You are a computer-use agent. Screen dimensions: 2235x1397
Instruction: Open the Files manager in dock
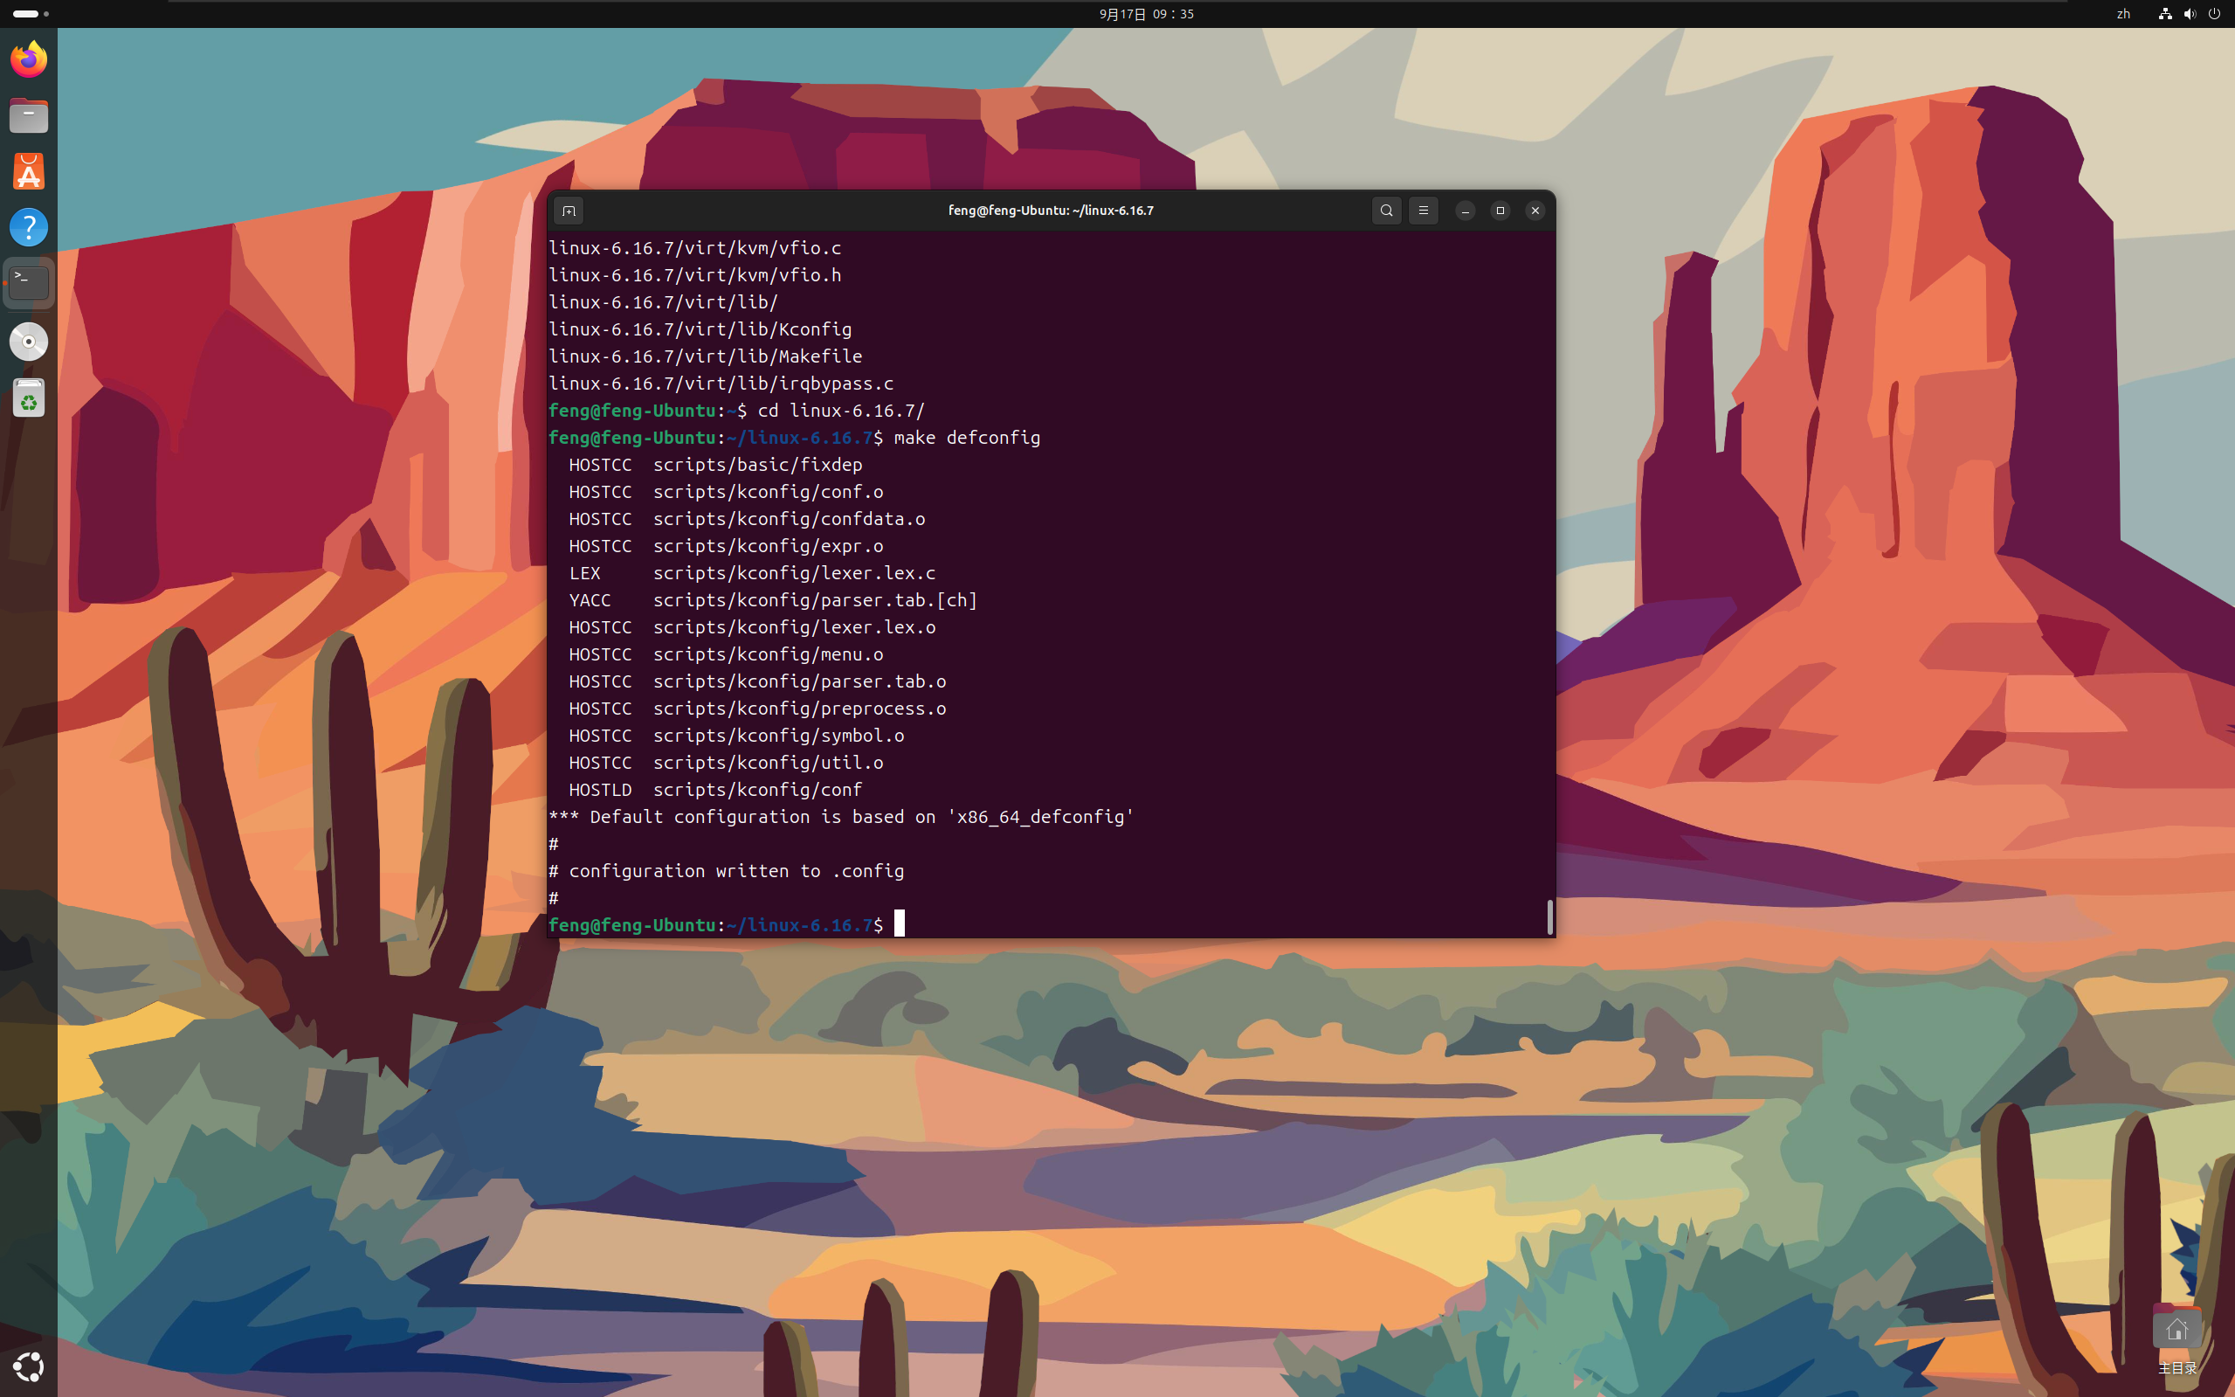pyautogui.click(x=29, y=116)
